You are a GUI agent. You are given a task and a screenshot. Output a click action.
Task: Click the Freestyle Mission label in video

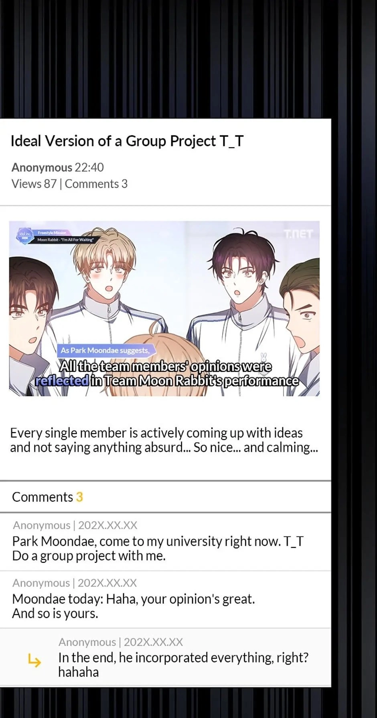pos(52,233)
